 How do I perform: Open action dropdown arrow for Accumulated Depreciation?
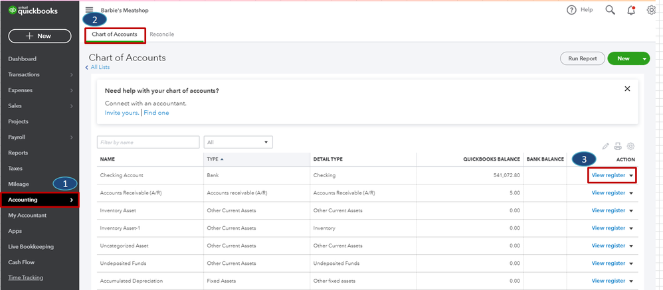coord(631,281)
